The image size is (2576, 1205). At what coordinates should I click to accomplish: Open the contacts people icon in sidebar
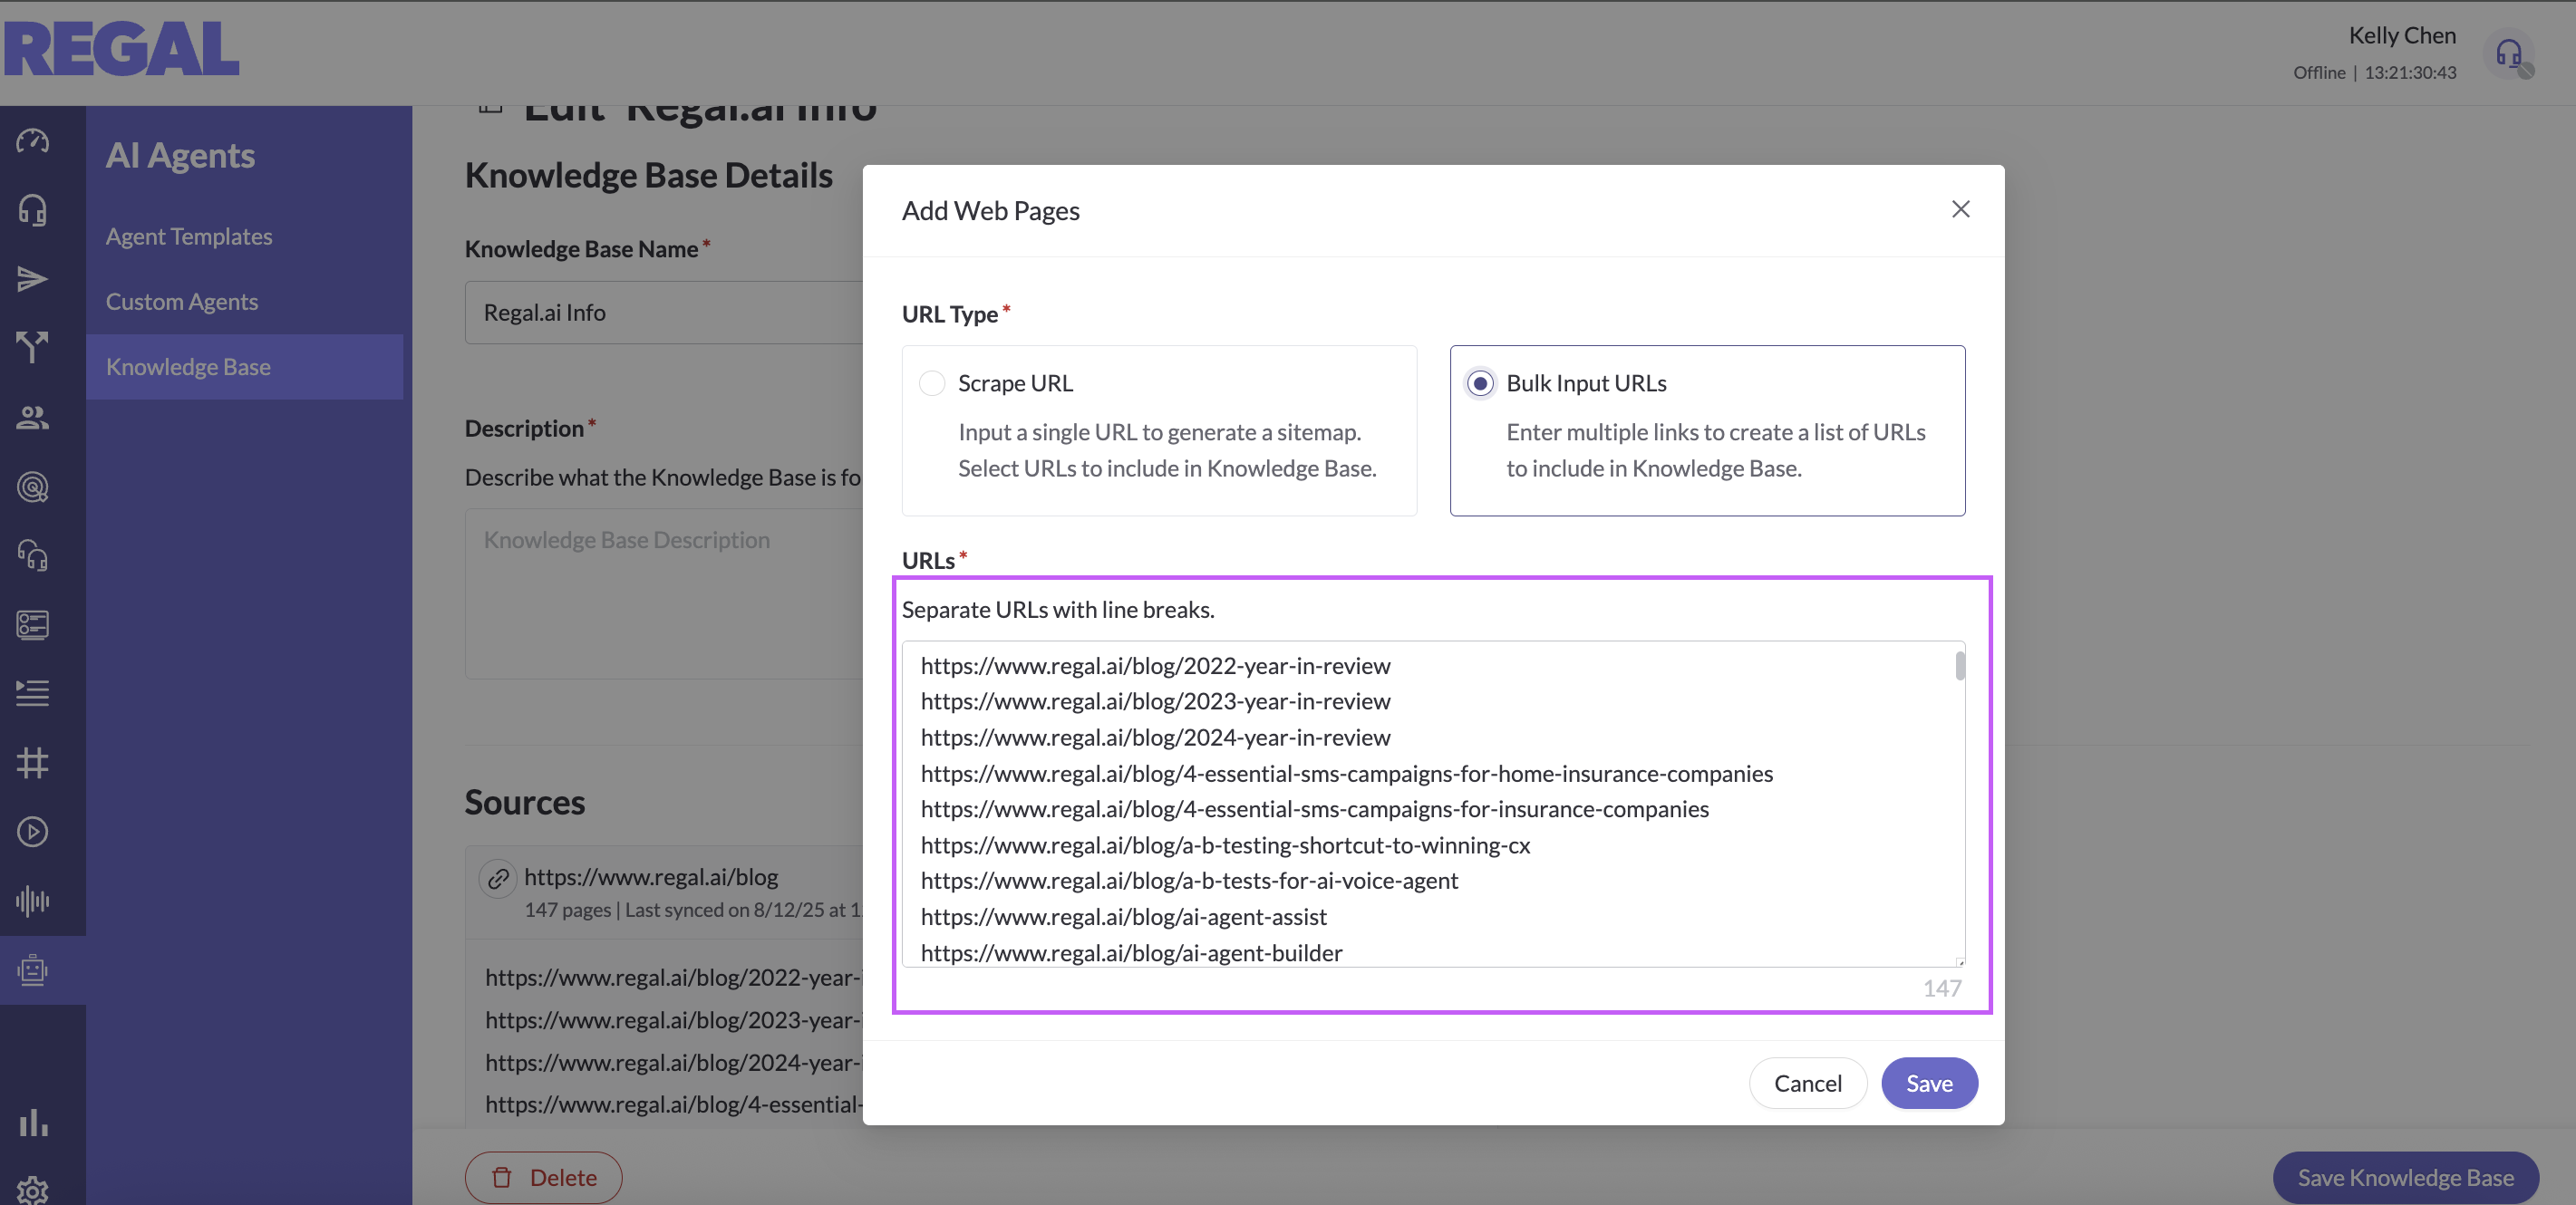(32, 418)
